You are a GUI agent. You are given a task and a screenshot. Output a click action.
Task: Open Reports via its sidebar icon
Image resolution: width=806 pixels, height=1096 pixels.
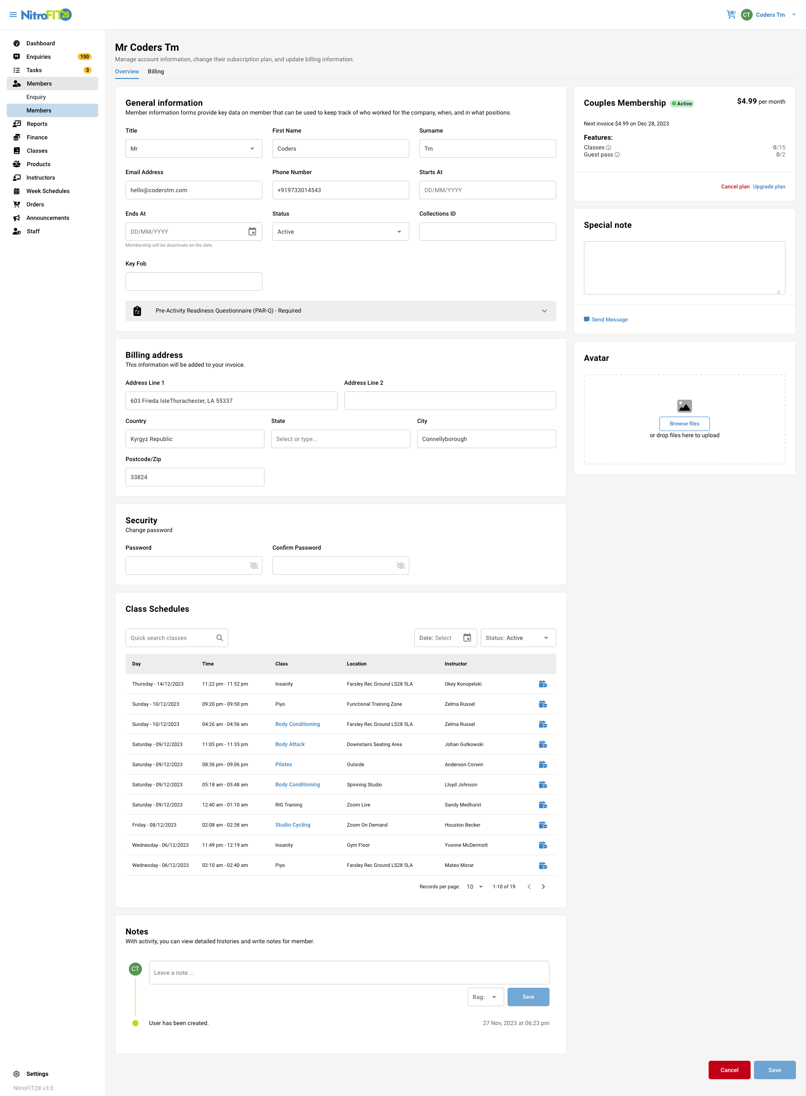pyautogui.click(x=16, y=123)
